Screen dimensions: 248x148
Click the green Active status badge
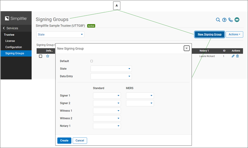[x=91, y=26]
